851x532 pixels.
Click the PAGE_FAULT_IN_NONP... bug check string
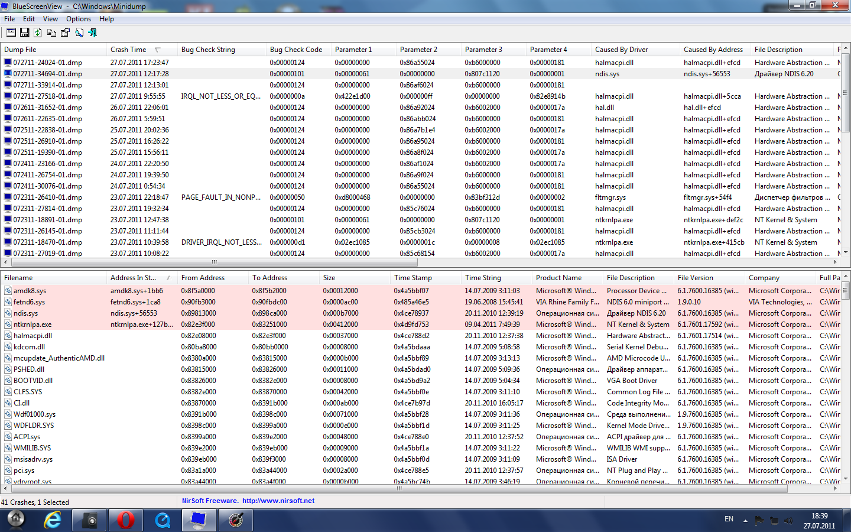(221, 197)
